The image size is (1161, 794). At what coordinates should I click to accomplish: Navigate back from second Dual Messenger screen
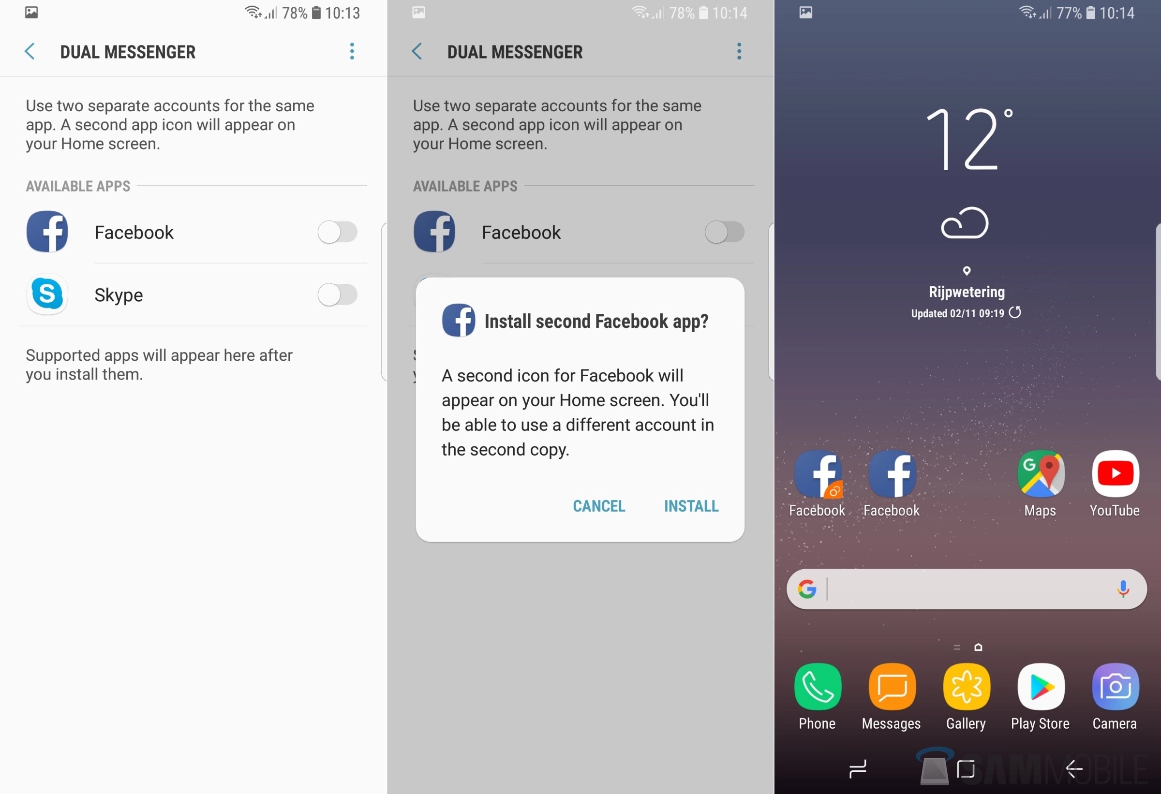pyautogui.click(x=417, y=50)
